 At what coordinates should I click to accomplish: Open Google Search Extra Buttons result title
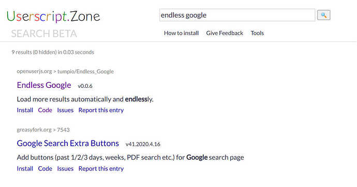click(68, 144)
